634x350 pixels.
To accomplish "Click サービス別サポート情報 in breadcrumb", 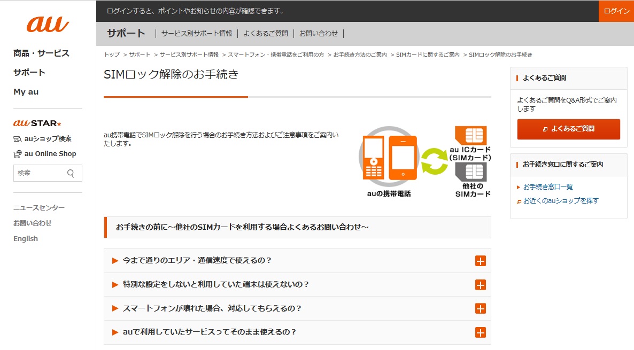I will click(189, 55).
